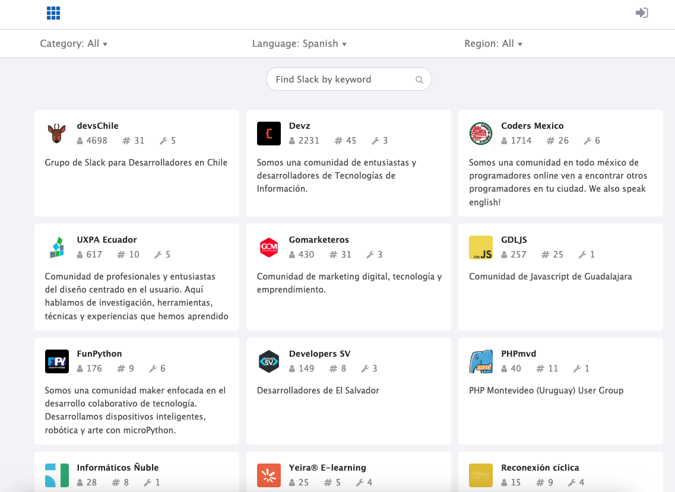Screen dimensions: 675x492
Task: Click the Reconexión cíclica yellow thumbnail
Action: [x=481, y=475]
